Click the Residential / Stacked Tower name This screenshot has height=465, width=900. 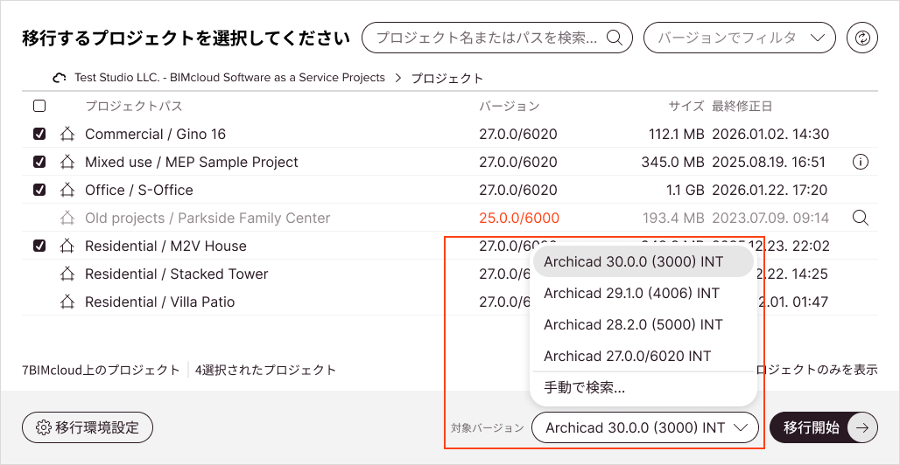pos(177,274)
